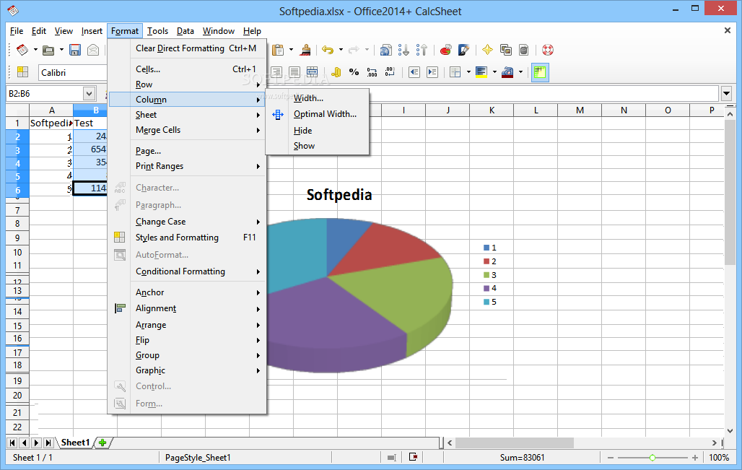Open the Gallery toolbar icon
The width and height of the screenshot is (742, 470).
click(506, 50)
